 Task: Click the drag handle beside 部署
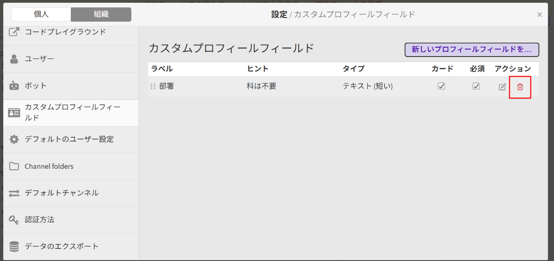point(153,86)
